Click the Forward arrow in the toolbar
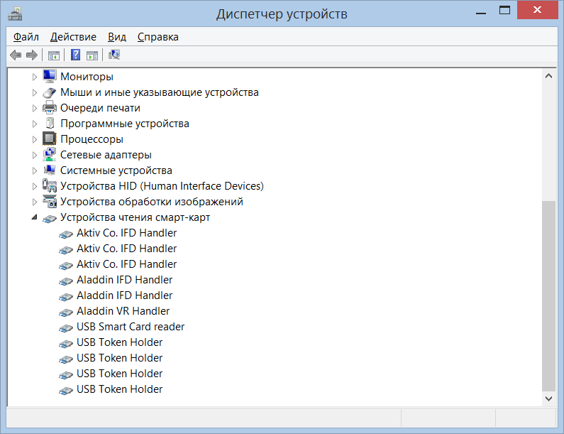 pyautogui.click(x=31, y=55)
